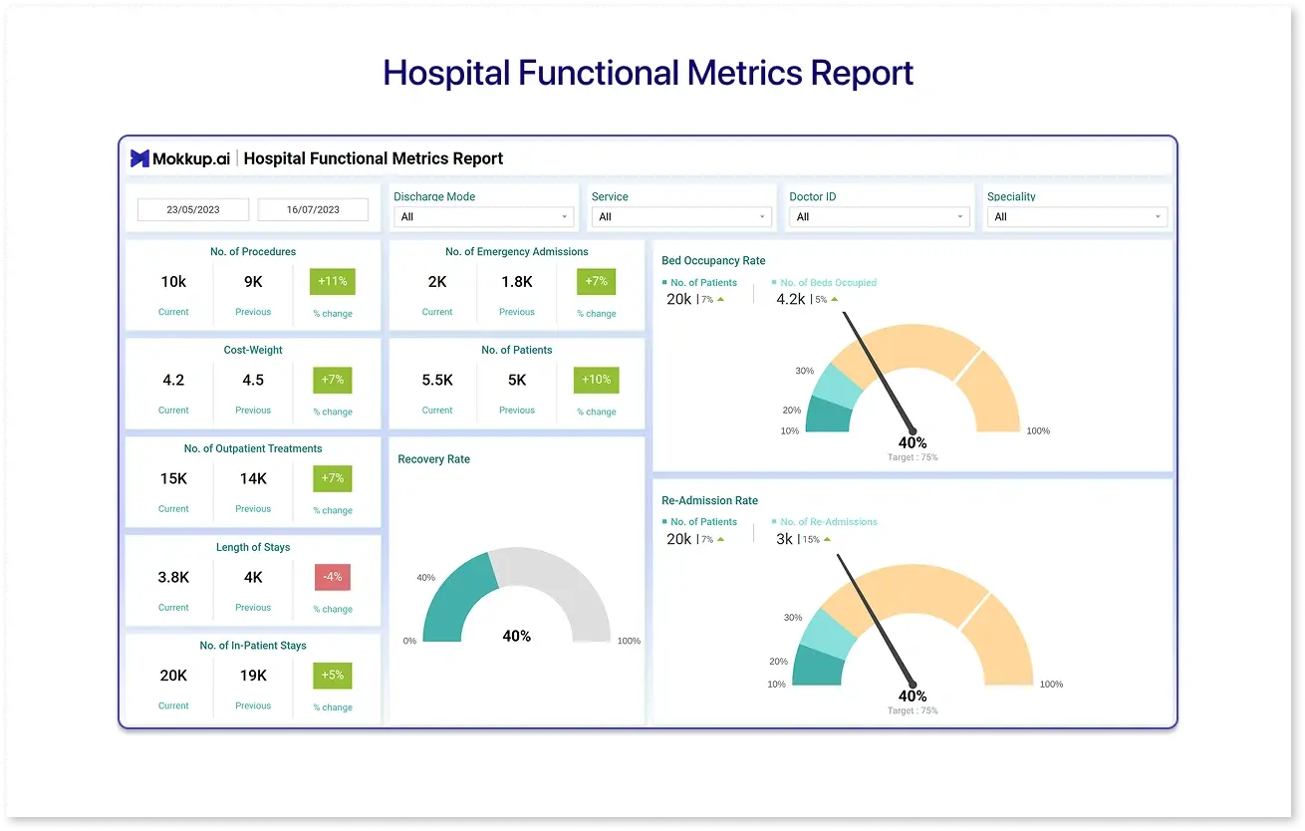
Task: Click the 10k current procedures value
Action: pyautogui.click(x=173, y=282)
